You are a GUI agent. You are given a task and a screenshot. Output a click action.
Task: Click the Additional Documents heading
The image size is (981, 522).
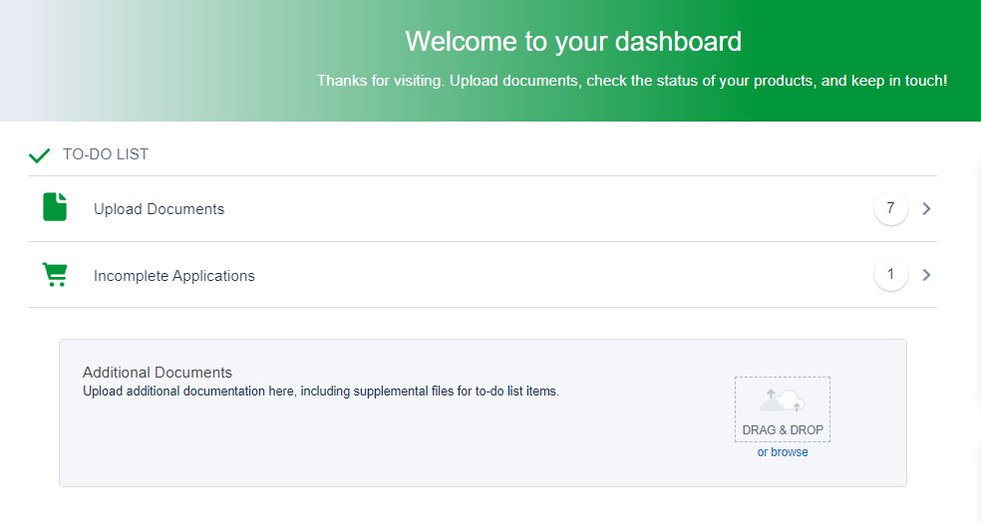click(158, 373)
